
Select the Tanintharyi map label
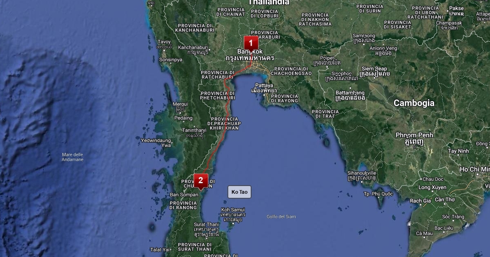194,131
